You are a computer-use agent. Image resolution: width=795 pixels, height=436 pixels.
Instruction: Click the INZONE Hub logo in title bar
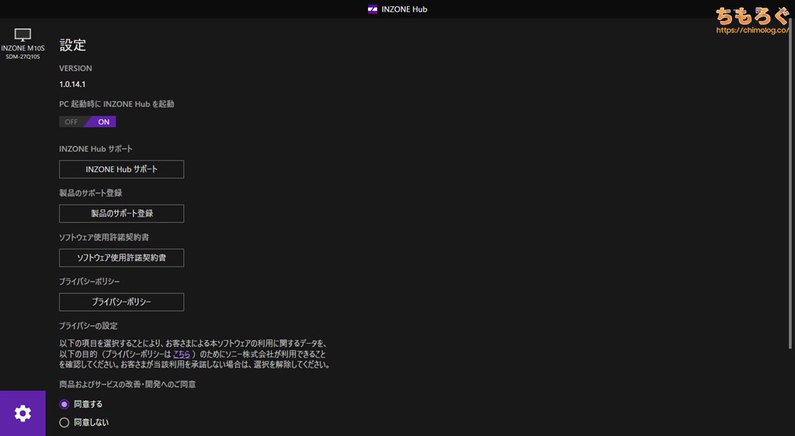tap(373, 9)
